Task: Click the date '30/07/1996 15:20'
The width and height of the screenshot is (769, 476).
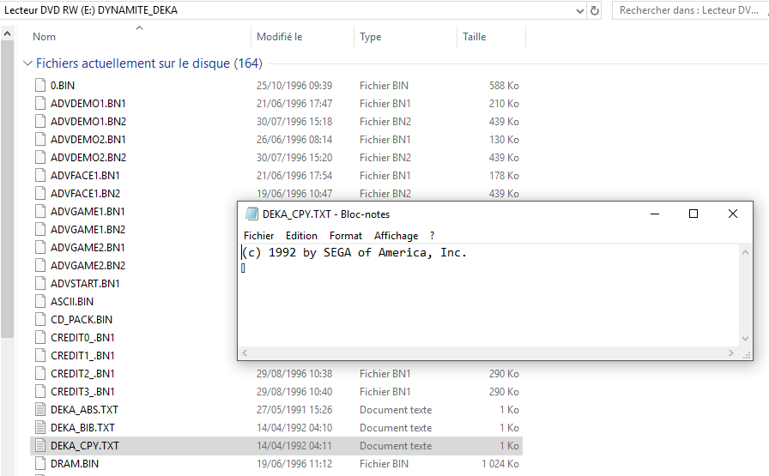Action: click(294, 157)
